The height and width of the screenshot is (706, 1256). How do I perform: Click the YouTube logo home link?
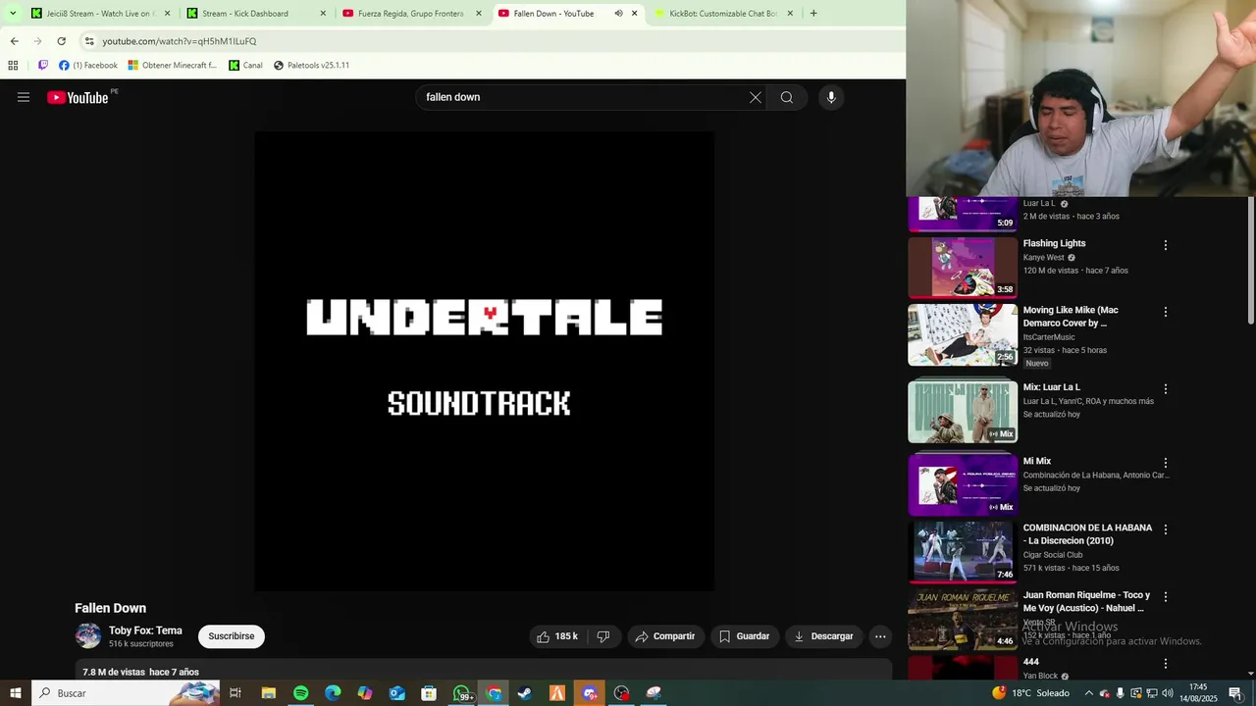(78, 97)
